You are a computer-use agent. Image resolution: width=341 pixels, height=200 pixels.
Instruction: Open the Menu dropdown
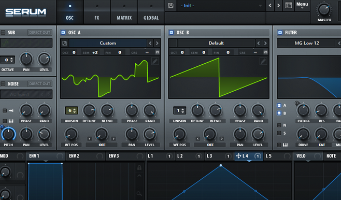[302, 5]
